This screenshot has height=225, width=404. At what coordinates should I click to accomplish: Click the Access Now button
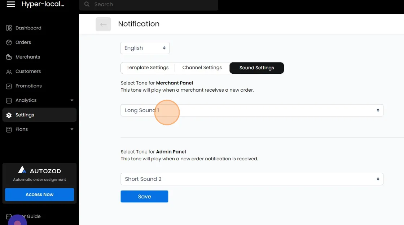click(39, 194)
